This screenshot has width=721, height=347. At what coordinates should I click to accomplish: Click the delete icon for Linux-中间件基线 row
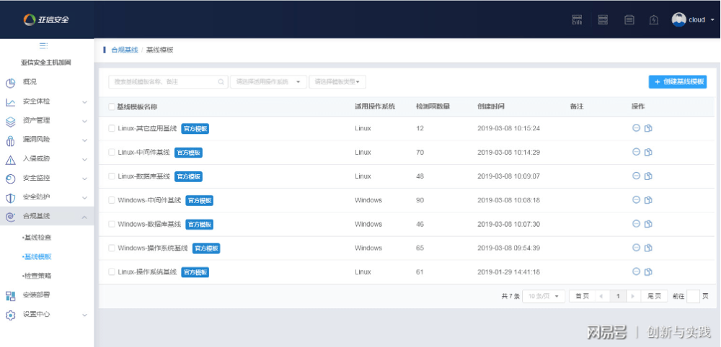click(x=636, y=152)
